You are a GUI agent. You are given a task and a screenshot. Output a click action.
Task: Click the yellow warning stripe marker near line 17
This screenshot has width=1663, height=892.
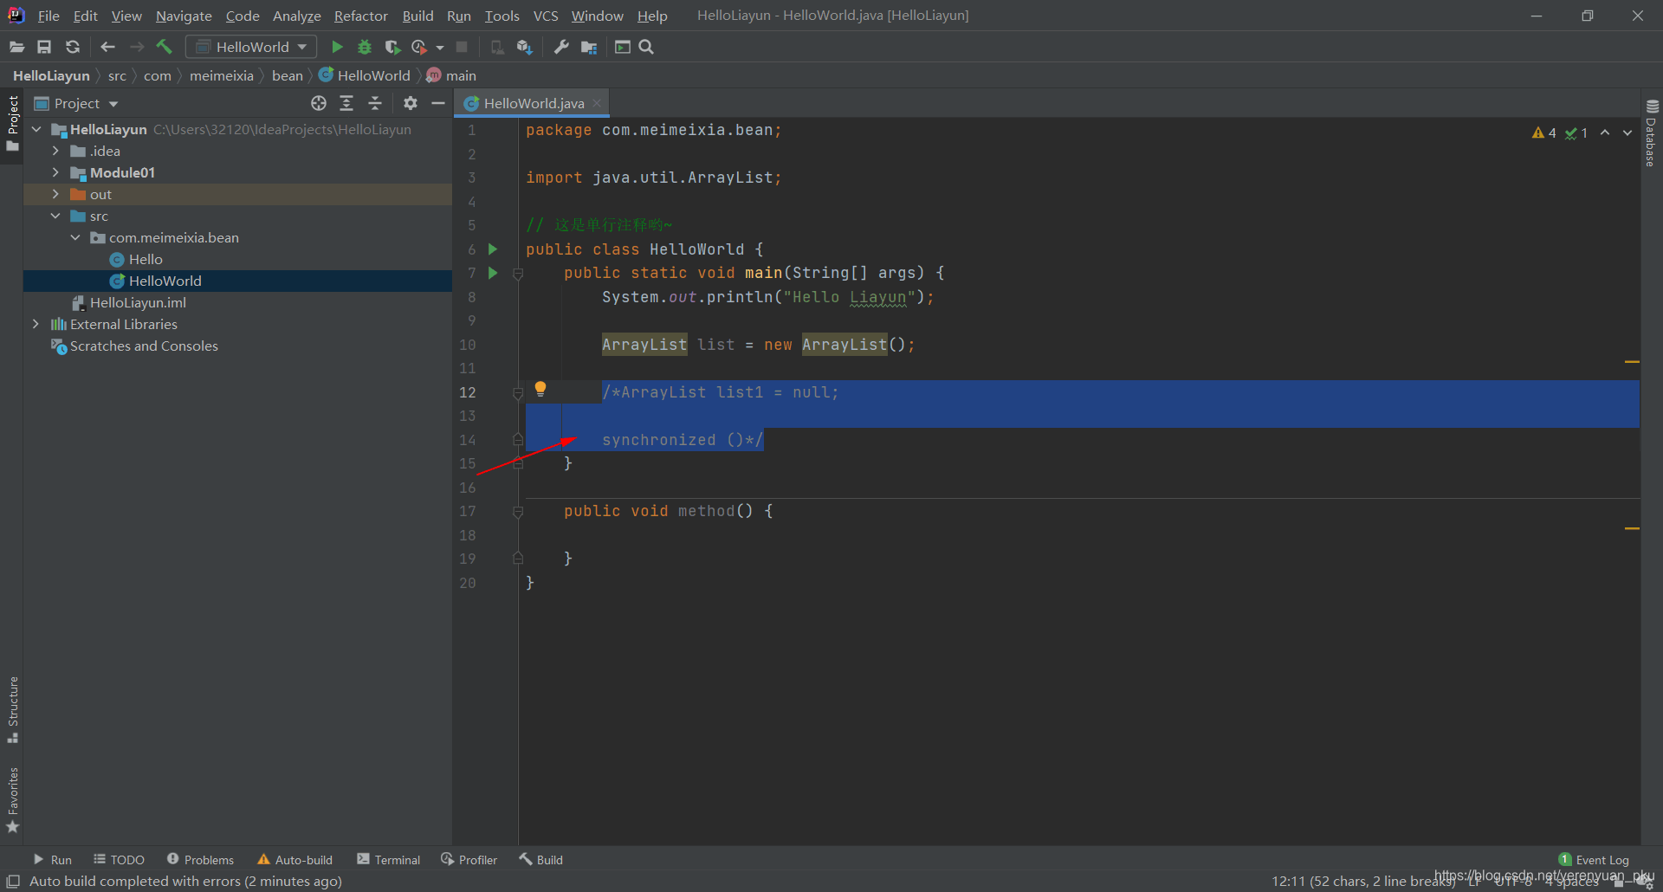(1632, 528)
